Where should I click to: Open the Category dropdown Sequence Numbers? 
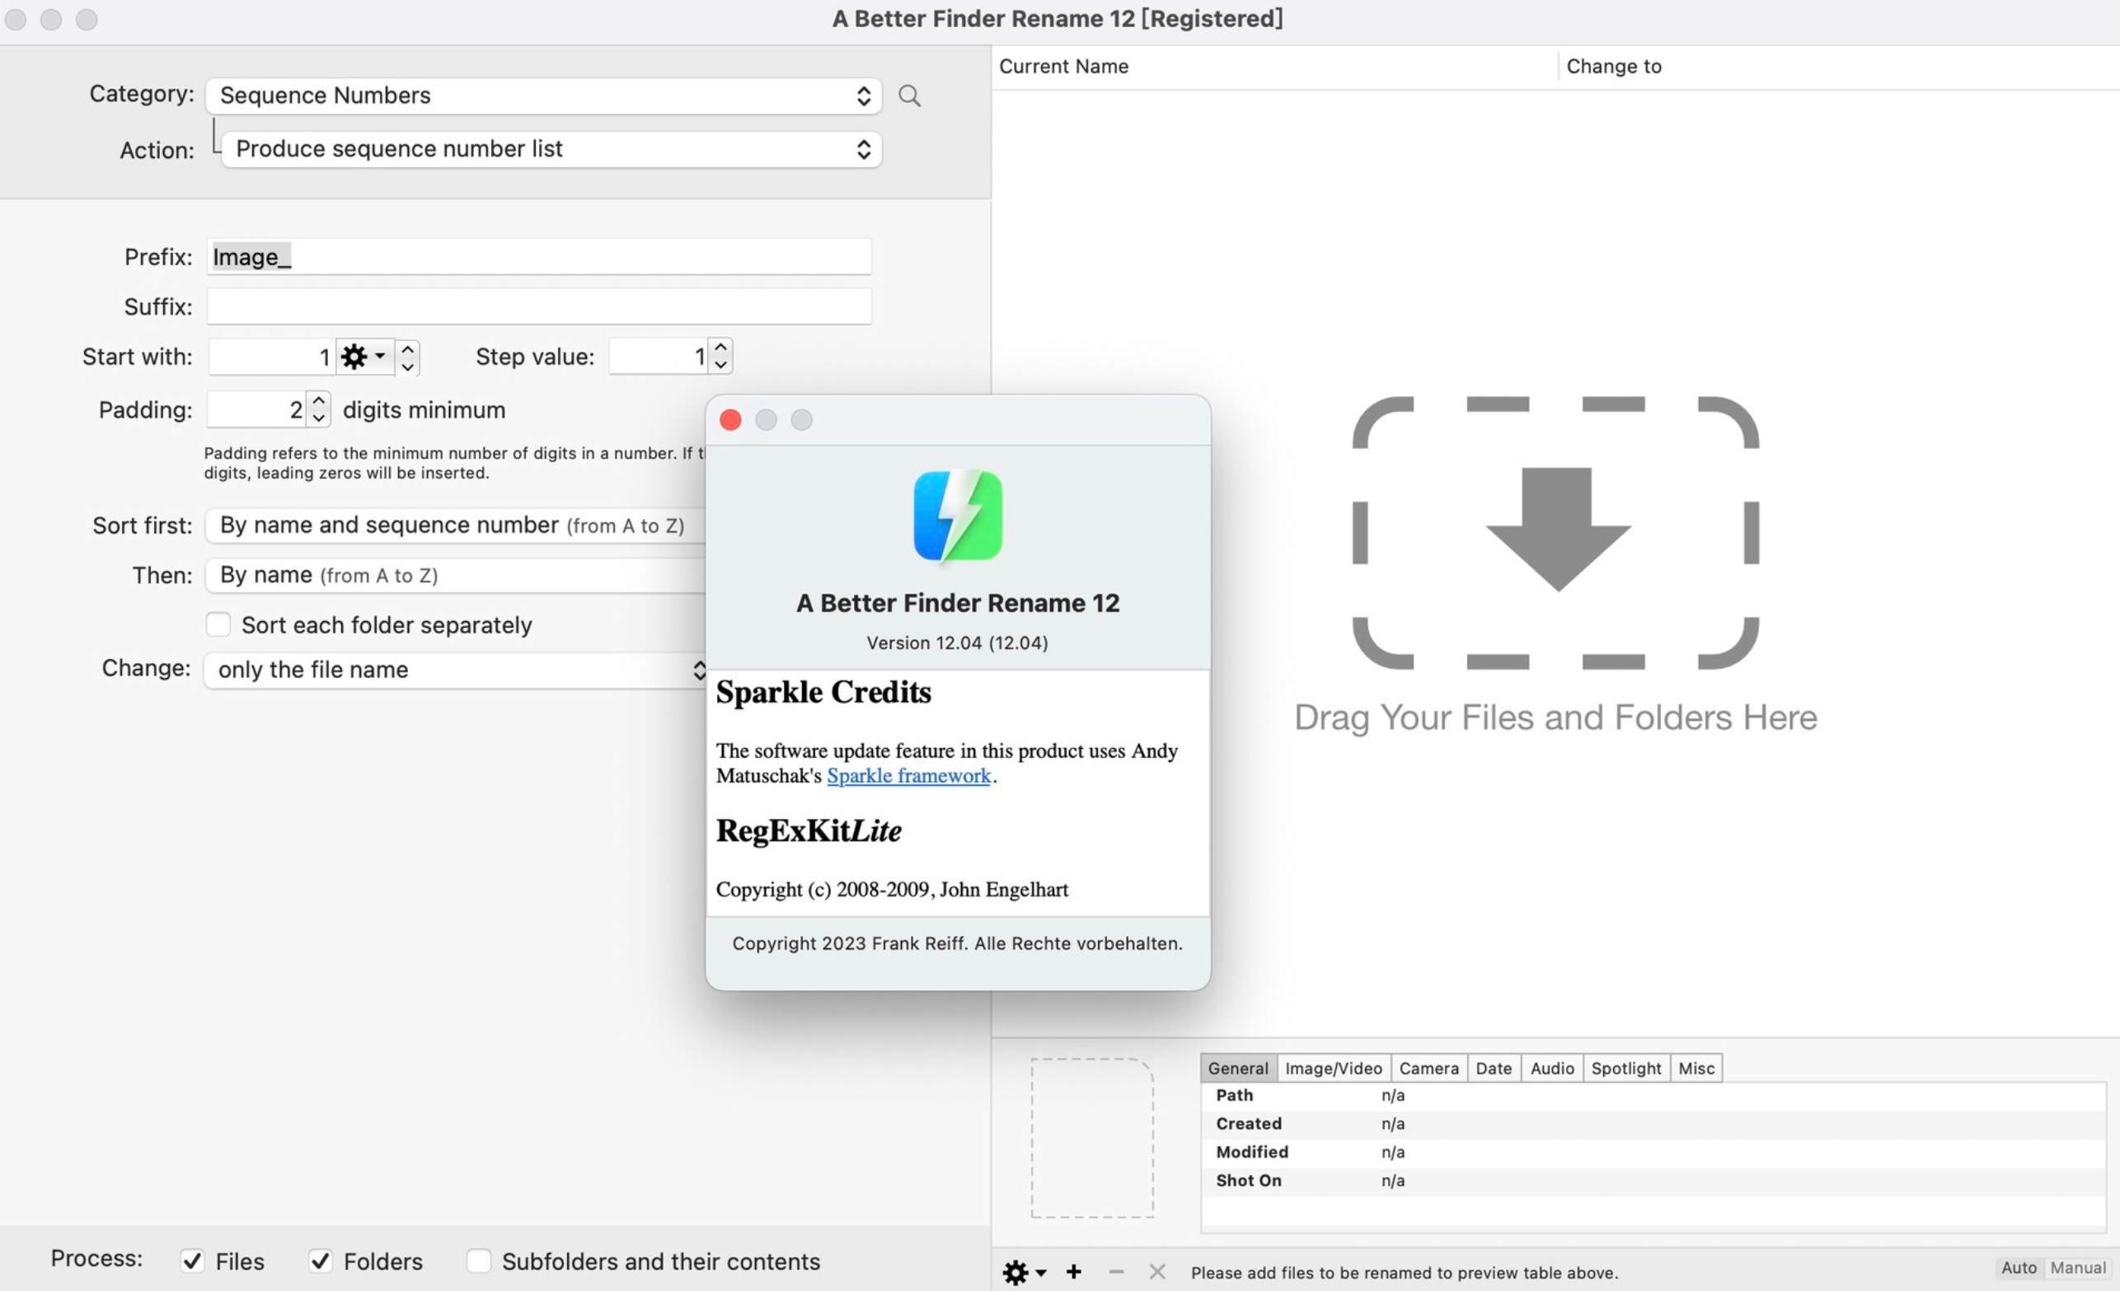[x=544, y=96]
